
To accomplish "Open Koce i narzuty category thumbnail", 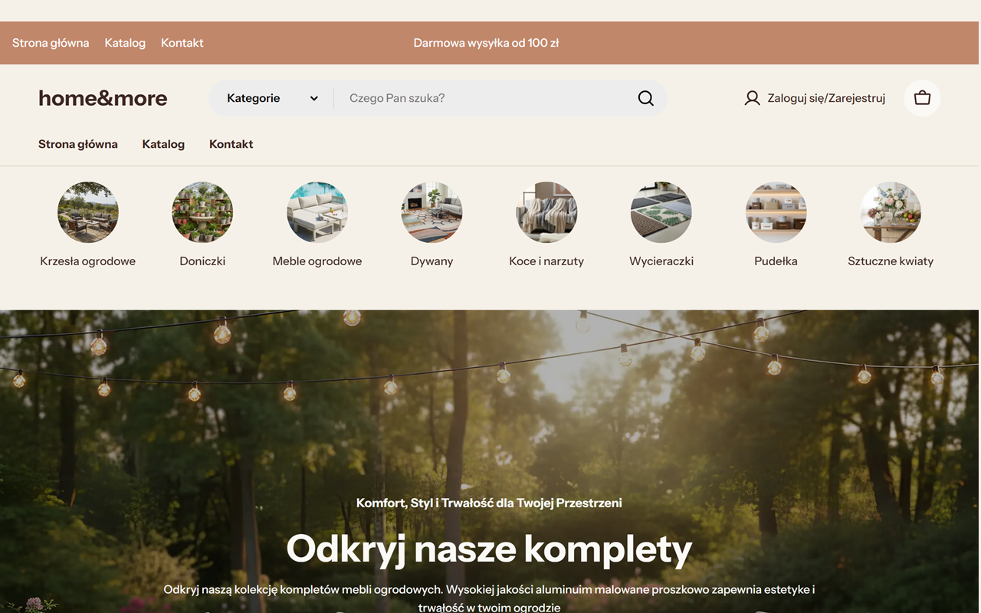I will point(546,212).
